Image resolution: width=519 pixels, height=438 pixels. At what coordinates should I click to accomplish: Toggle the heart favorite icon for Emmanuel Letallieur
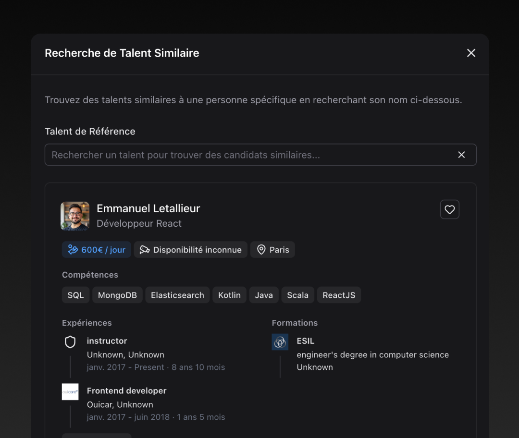click(x=449, y=209)
